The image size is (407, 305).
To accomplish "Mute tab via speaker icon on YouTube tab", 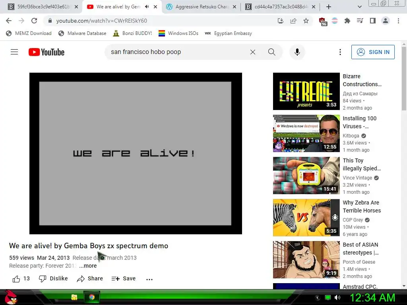I will [x=147, y=7].
